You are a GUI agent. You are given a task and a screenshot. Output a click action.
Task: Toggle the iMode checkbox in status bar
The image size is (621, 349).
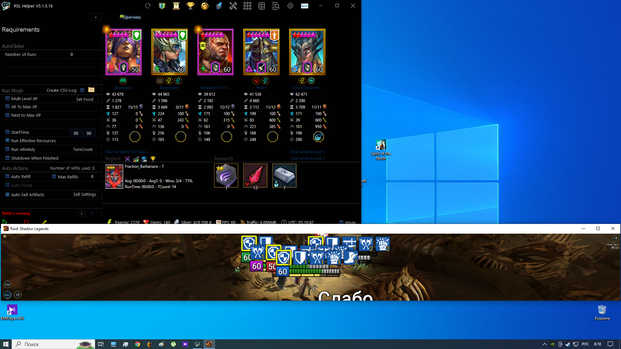341,222
